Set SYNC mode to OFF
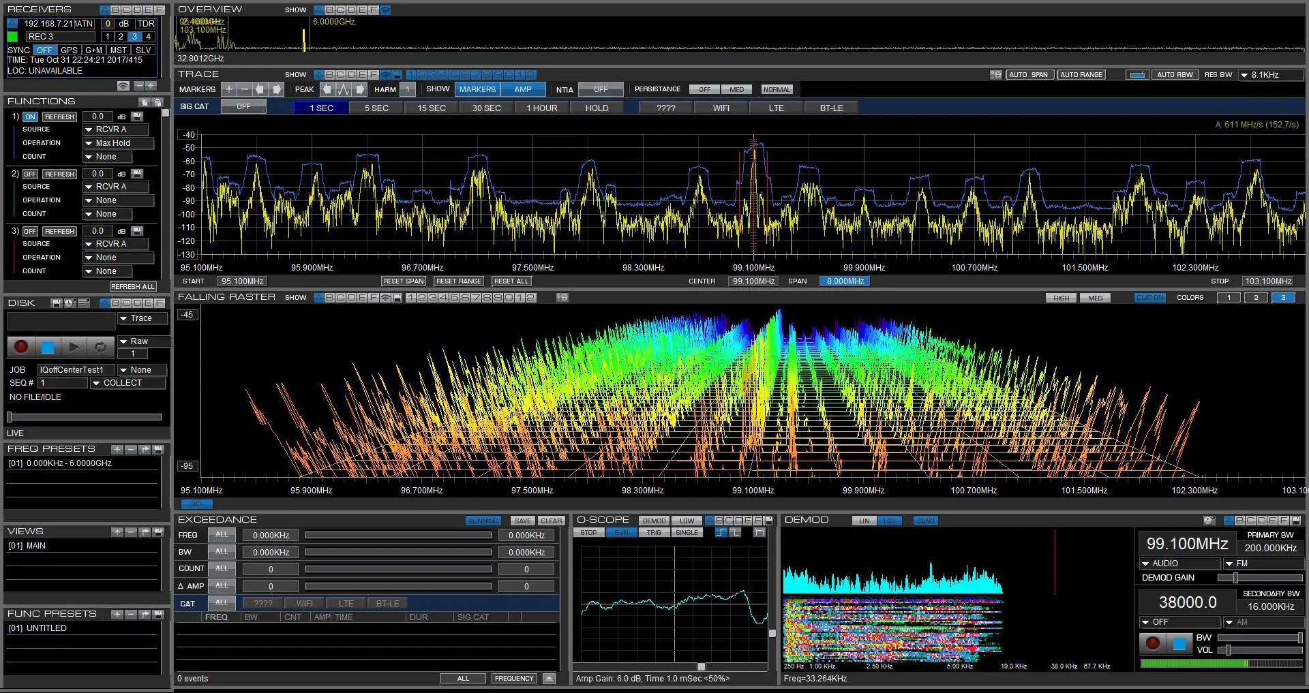 44,50
